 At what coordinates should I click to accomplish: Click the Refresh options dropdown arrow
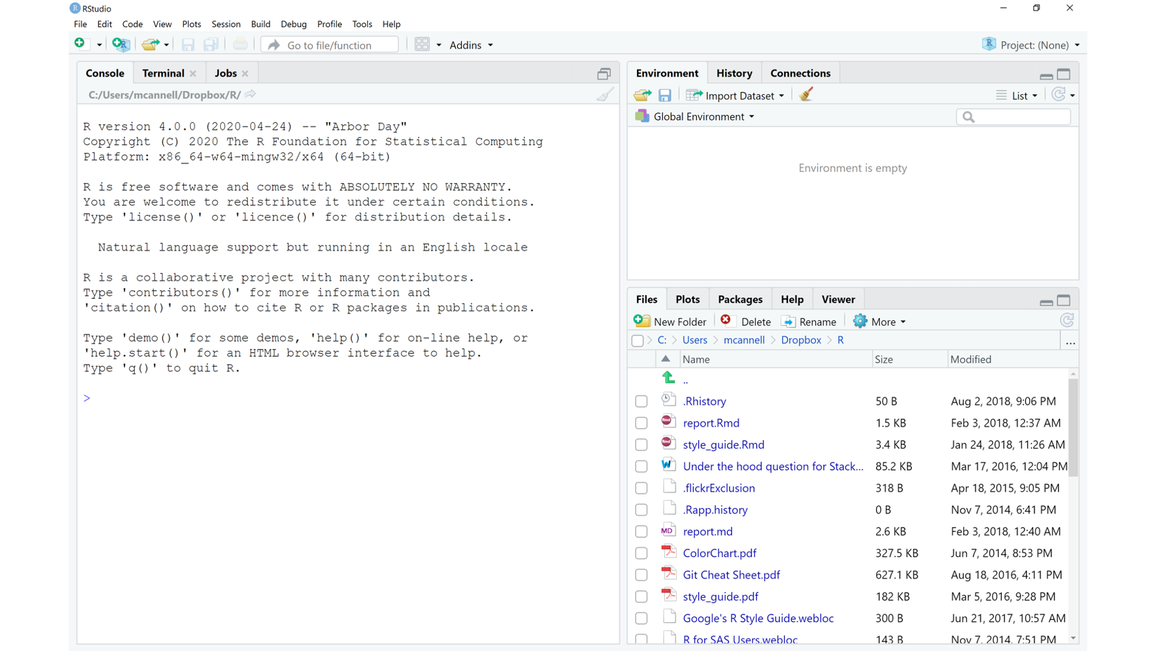click(1073, 96)
